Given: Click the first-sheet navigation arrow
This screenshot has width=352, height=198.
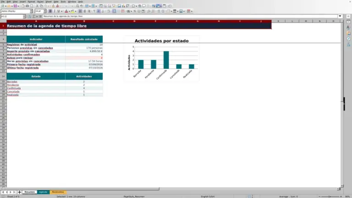Looking at the screenshot, I should [3, 192].
